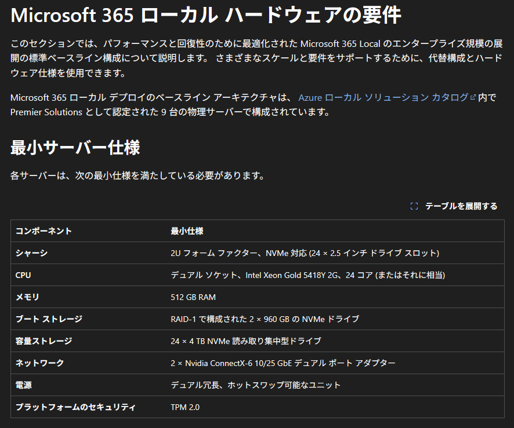Select the CPU row label

click(23, 275)
